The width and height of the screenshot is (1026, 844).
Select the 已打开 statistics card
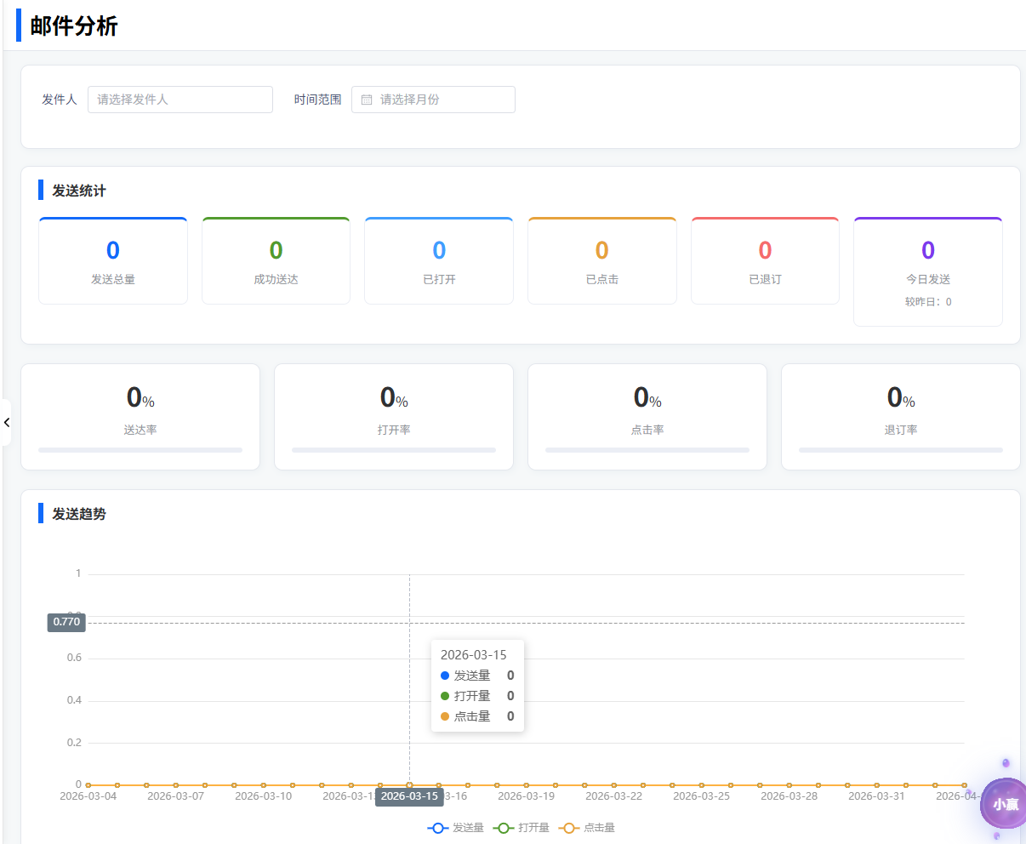tap(439, 261)
